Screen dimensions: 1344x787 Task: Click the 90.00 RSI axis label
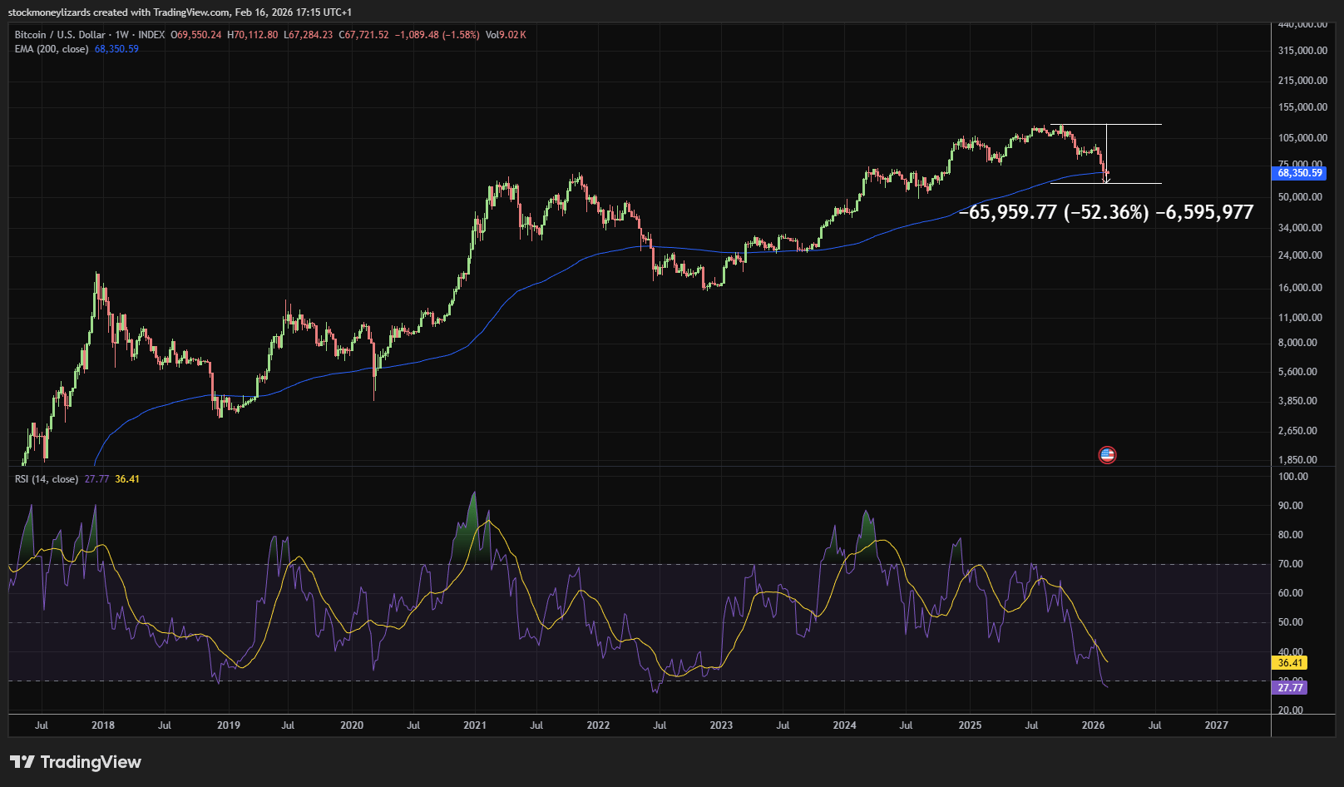[1291, 506]
